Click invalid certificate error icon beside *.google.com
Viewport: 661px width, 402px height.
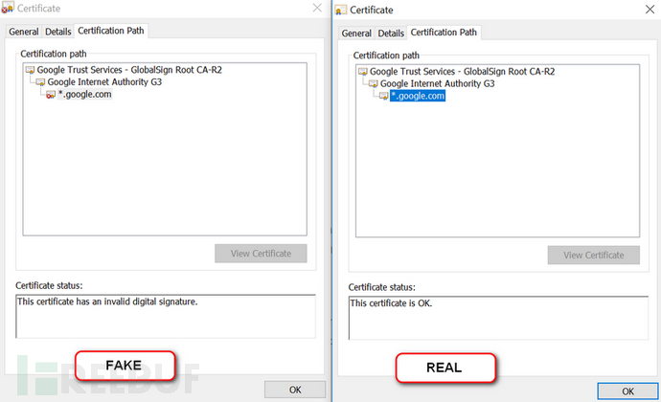point(51,95)
